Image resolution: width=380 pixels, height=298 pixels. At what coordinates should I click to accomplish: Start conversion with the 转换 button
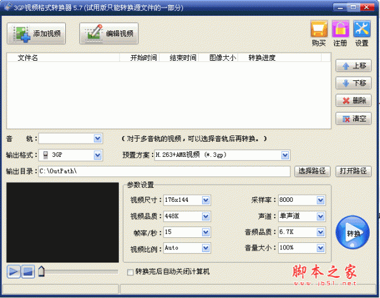[x=353, y=232]
